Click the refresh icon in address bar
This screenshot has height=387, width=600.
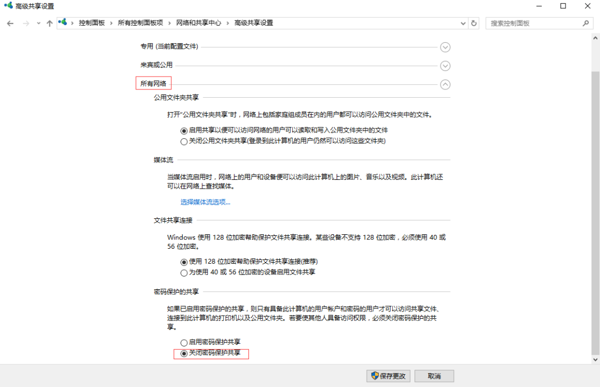[473, 23]
